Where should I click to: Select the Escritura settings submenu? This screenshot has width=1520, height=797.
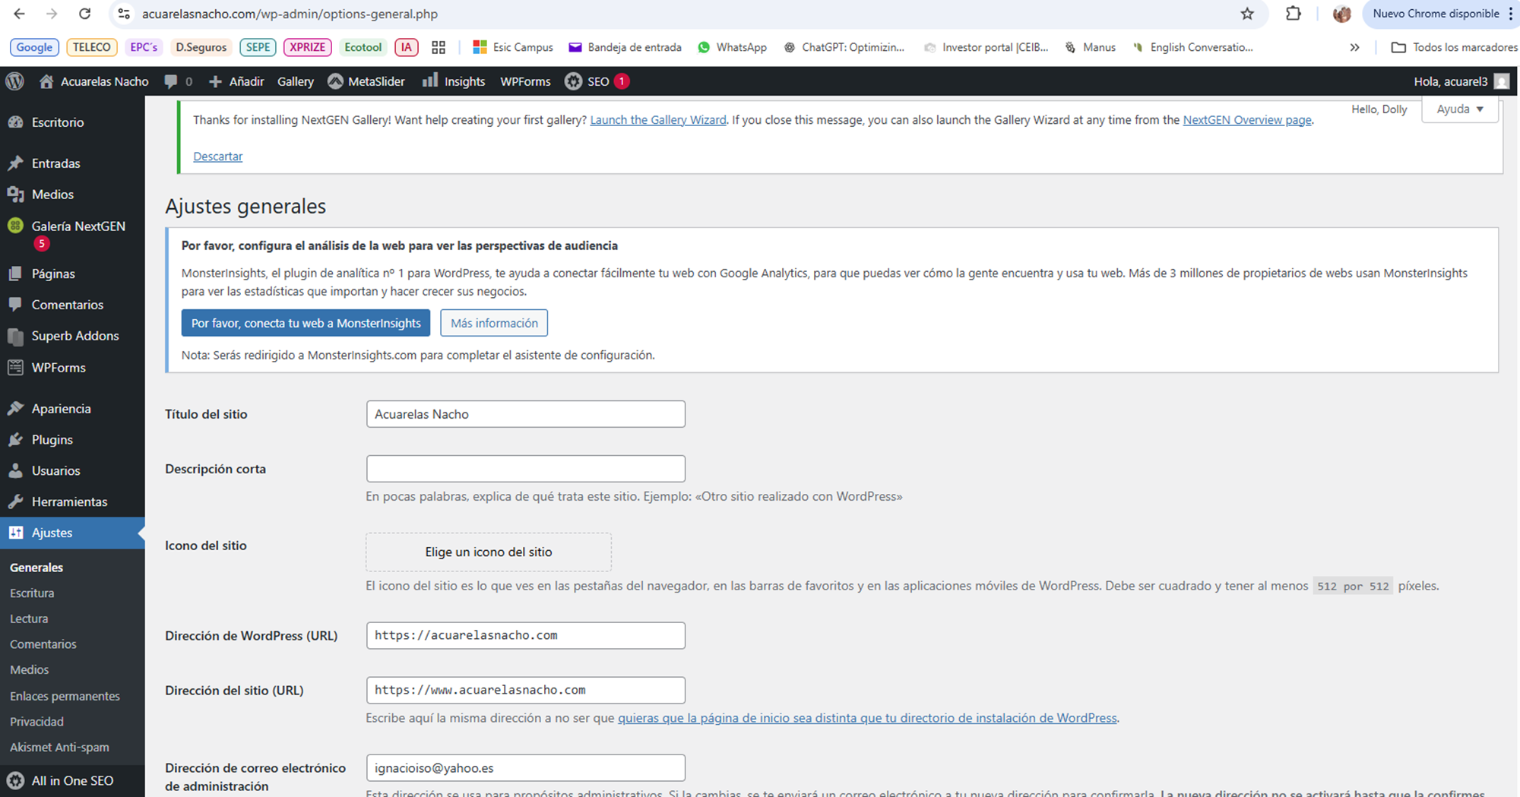click(x=32, y=593)
